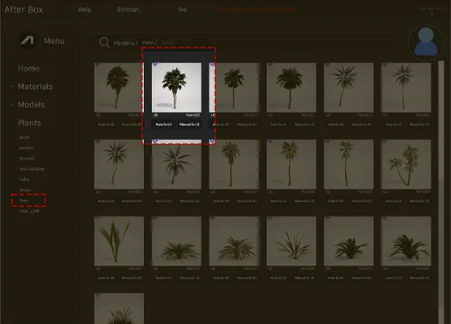Expand the Models section arrow
The image size is (451, 324).
[x=12, y=104]
